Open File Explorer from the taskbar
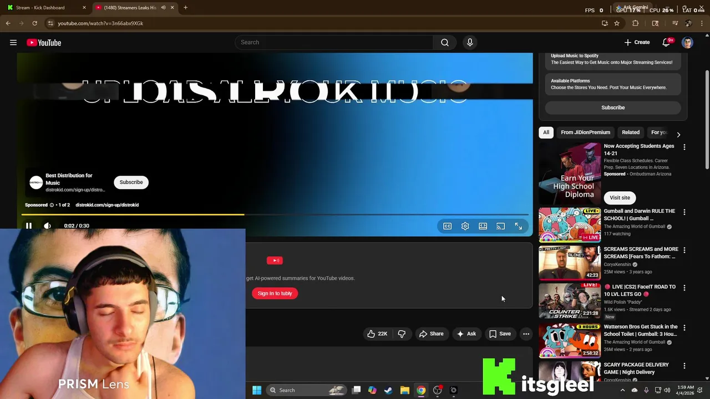Viewport: 710px width, 399px height. [x=405, y=390]
